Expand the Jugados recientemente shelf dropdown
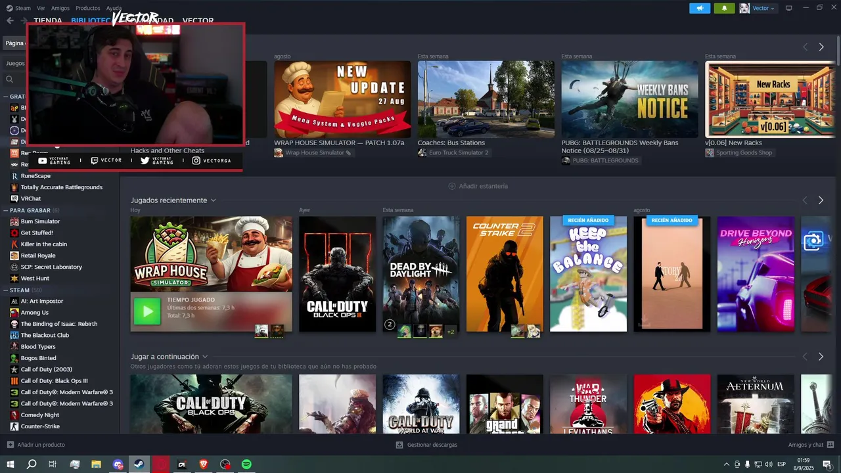The height and width of the screenshot is (473, 841). point(214,200)
